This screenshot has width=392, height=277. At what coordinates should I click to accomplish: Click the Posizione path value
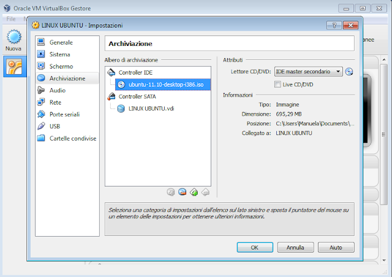(x=315, y=124)
